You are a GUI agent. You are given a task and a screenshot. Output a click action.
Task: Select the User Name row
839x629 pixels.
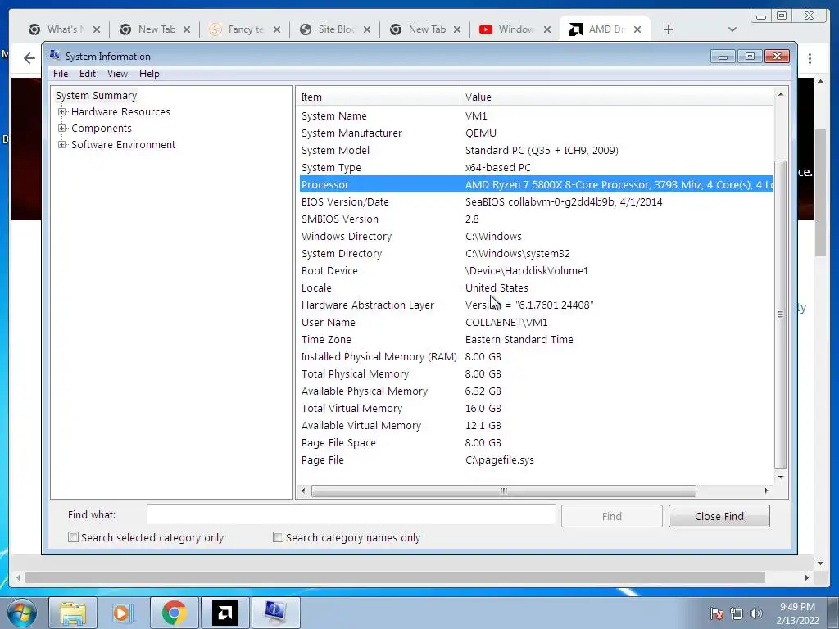[x=536, y=323]
